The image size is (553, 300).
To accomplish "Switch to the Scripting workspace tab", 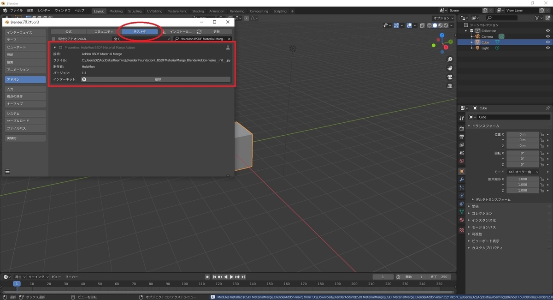I will coord(280,11).
